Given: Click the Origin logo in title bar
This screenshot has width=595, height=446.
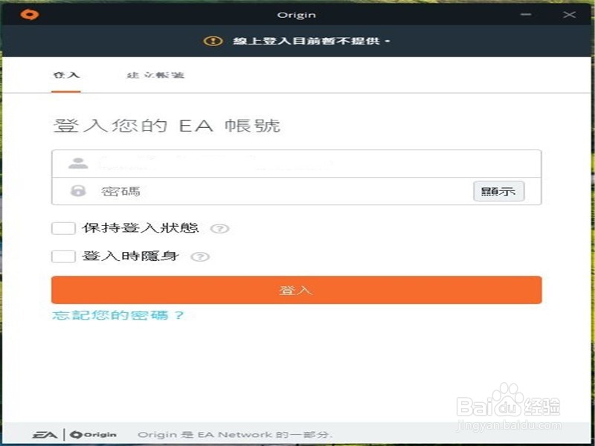Looking at the screenshot, I should [30, 14].
